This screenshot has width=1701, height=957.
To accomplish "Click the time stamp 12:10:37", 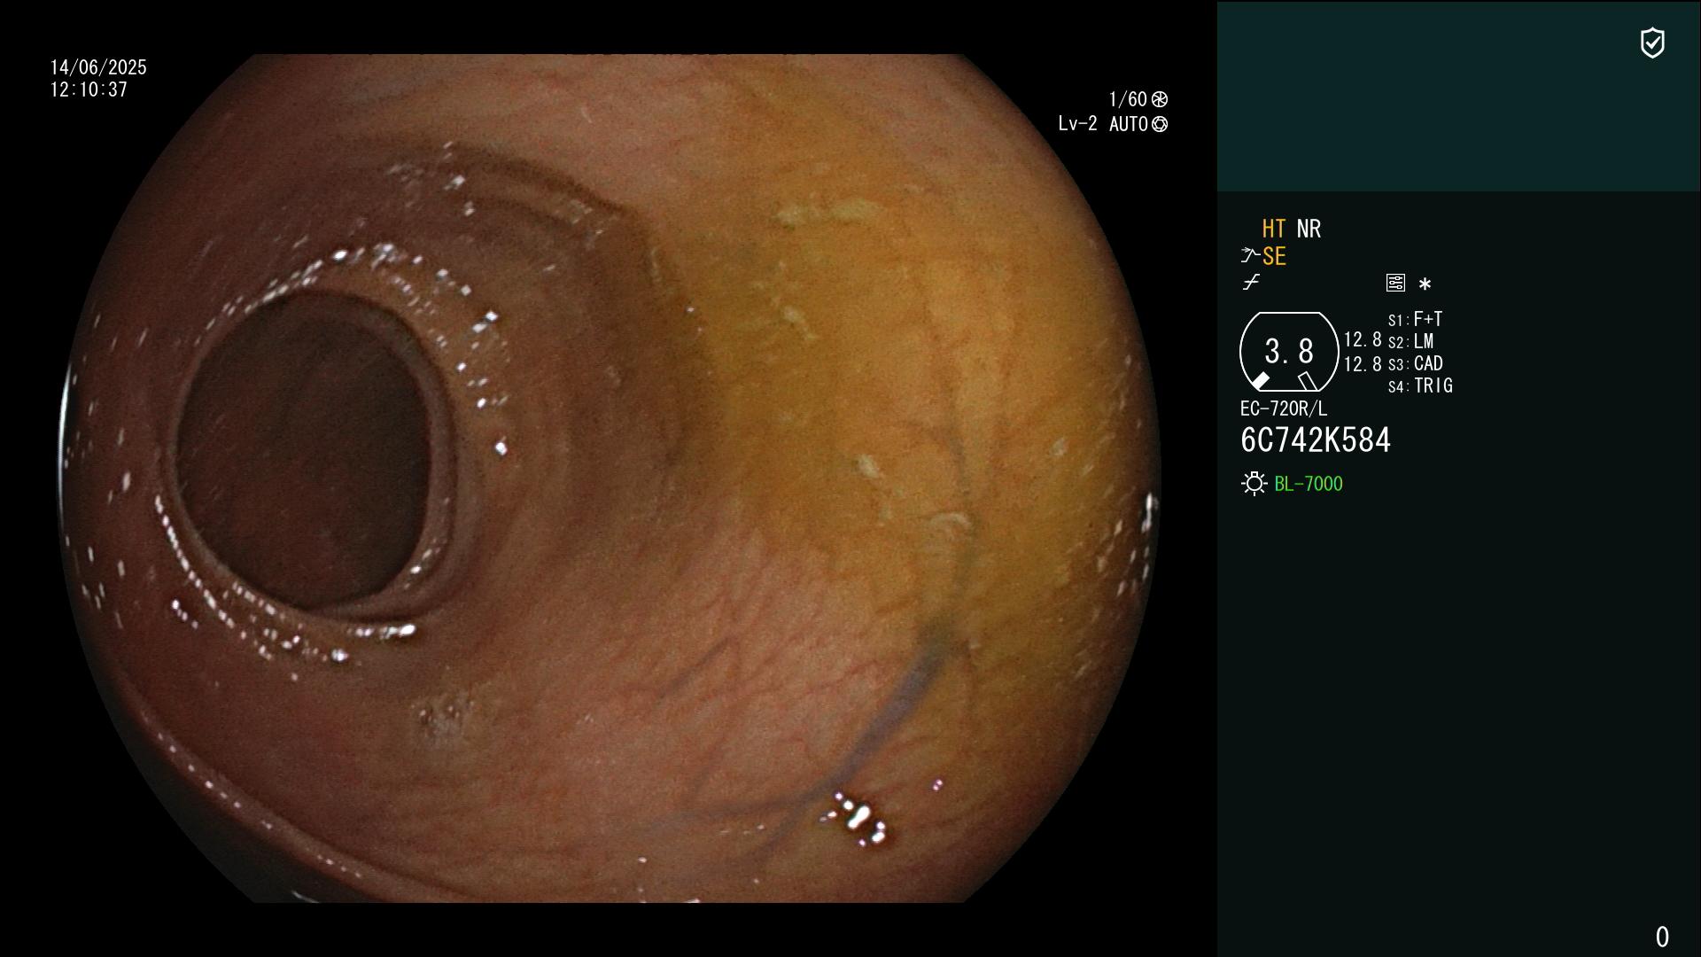I will click(x=89, y=89).
